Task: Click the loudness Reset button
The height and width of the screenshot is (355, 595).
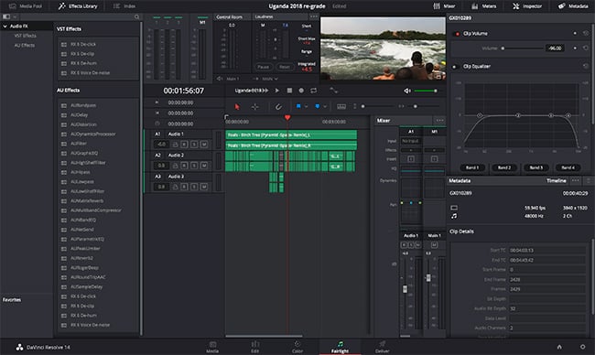Action: click(285, 67)
